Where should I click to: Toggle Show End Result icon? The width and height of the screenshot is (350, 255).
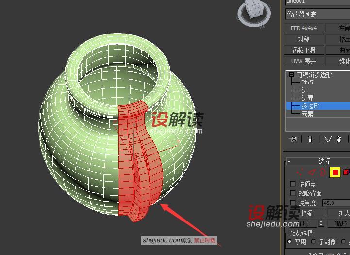310,139
